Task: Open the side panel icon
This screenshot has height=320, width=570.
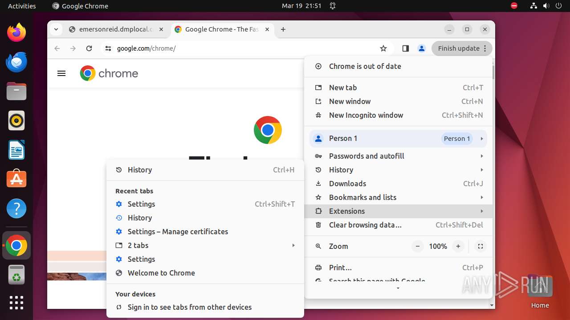Action: 405,48
